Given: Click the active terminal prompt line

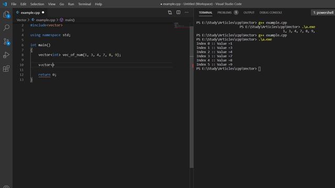Looking at the screenshot, I should point(228,68).
